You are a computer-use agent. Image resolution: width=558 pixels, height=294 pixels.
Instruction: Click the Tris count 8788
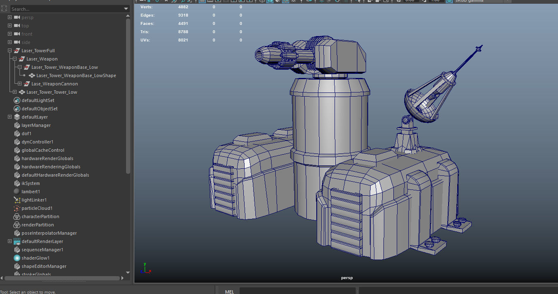click(183, 32)
